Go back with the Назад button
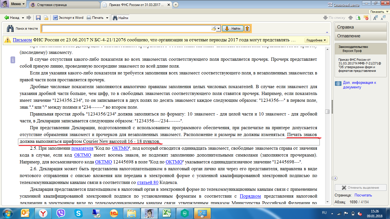Image resolution: width=390 pixels, height=219 pixels. coord(12,18)
